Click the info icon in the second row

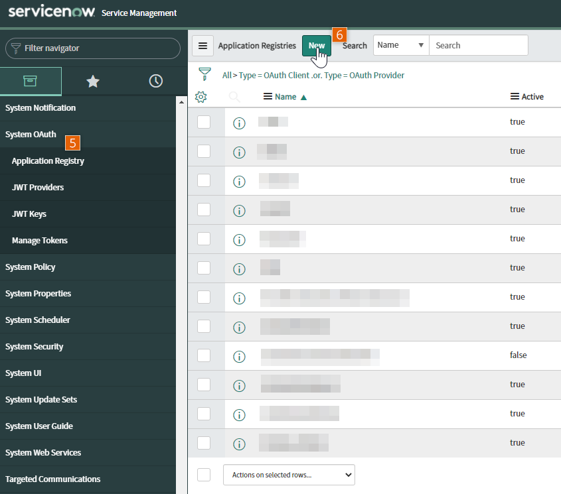coord(239,153)
